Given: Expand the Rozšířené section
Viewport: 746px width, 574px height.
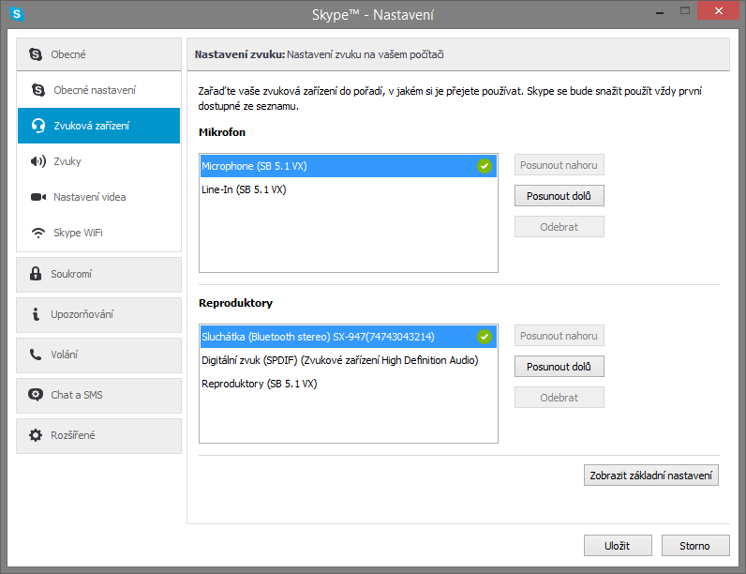Looking at the screenshot, I should tap(99, 436).
